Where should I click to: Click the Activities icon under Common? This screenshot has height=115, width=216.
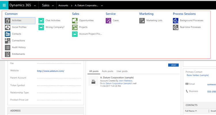click(x=7, y=21)
